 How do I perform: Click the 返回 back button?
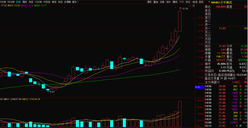(201, 2)
